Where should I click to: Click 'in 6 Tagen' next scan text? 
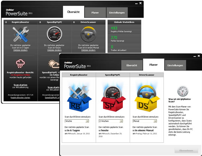click(74, 130)
